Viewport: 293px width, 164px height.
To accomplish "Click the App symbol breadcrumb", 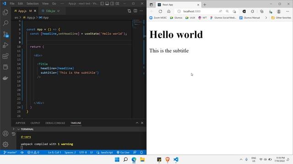I will click(x=46, y=17).
